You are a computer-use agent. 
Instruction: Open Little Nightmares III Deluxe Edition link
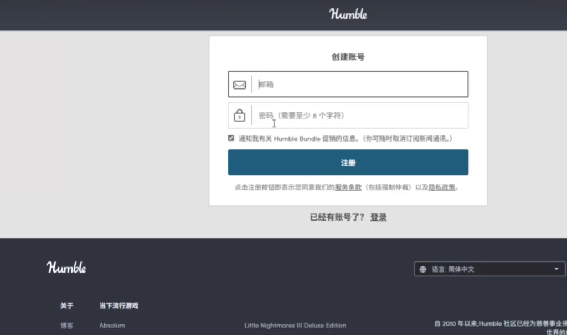click(295, 326)
